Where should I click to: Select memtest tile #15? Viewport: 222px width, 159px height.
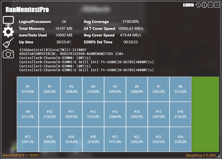158,114
